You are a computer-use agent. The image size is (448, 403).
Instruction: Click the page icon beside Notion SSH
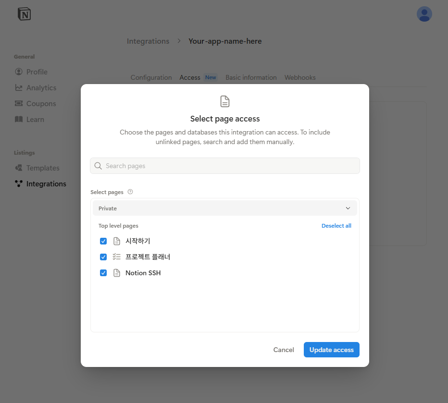117,273
